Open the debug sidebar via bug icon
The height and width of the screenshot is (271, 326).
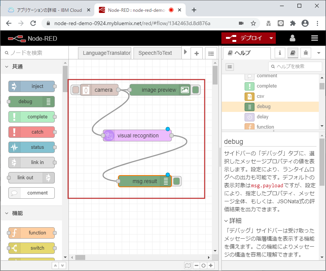tap(305, 53)
